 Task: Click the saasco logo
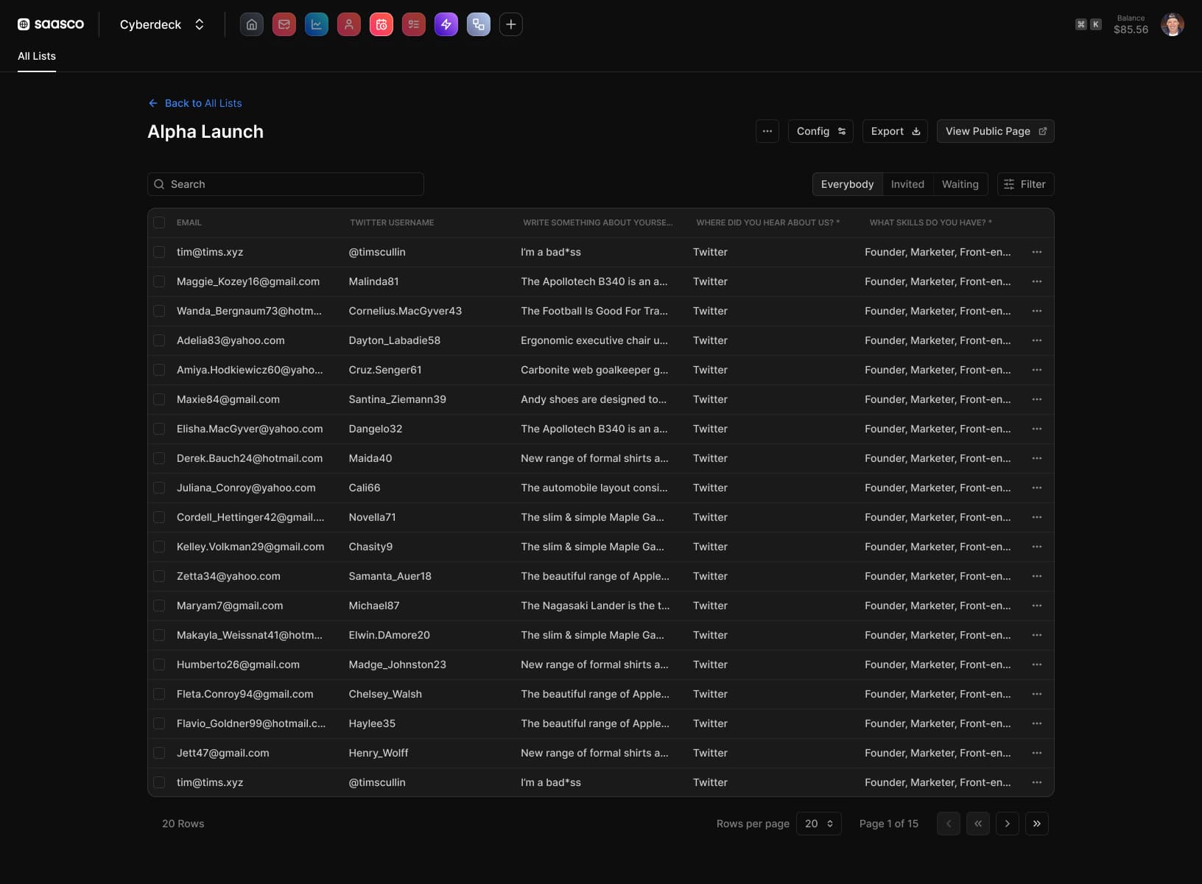pos(51,24)
